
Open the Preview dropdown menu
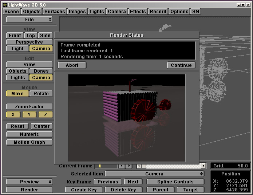[29, 182]
